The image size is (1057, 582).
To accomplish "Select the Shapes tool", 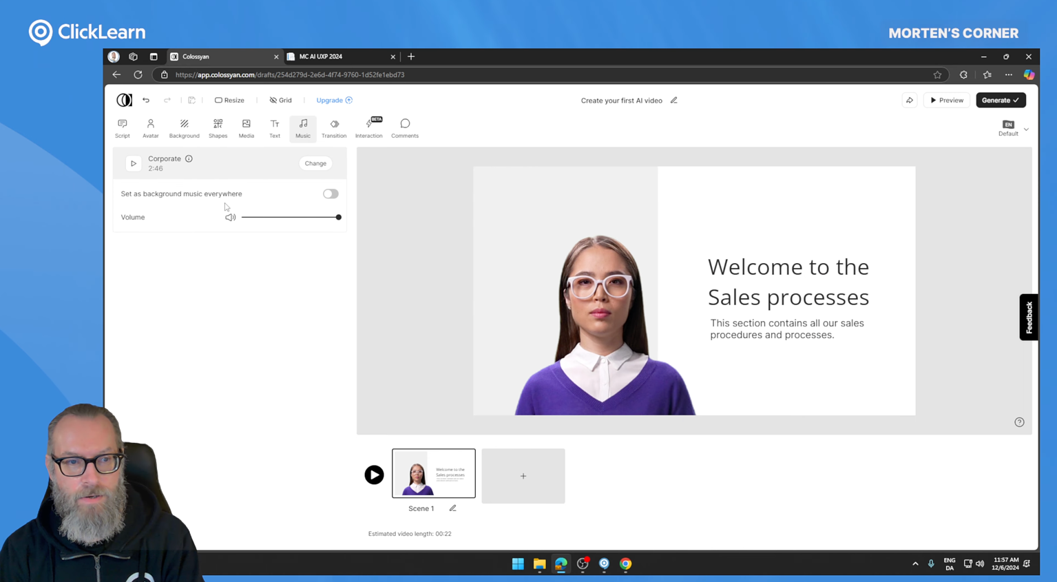I will point(218,128).
